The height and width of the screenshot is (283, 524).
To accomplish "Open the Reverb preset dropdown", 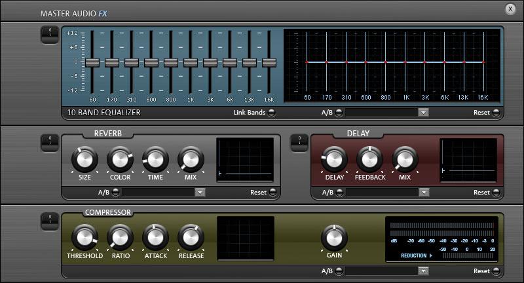I will coord(200,192).
